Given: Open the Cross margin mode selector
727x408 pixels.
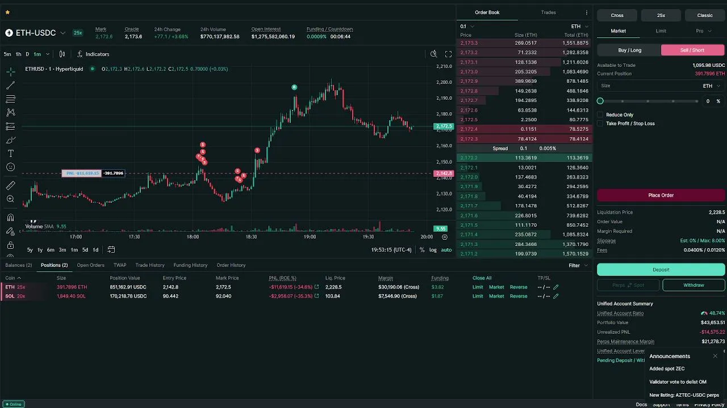Looking at the screenshot, I should (x=617, y=15).
